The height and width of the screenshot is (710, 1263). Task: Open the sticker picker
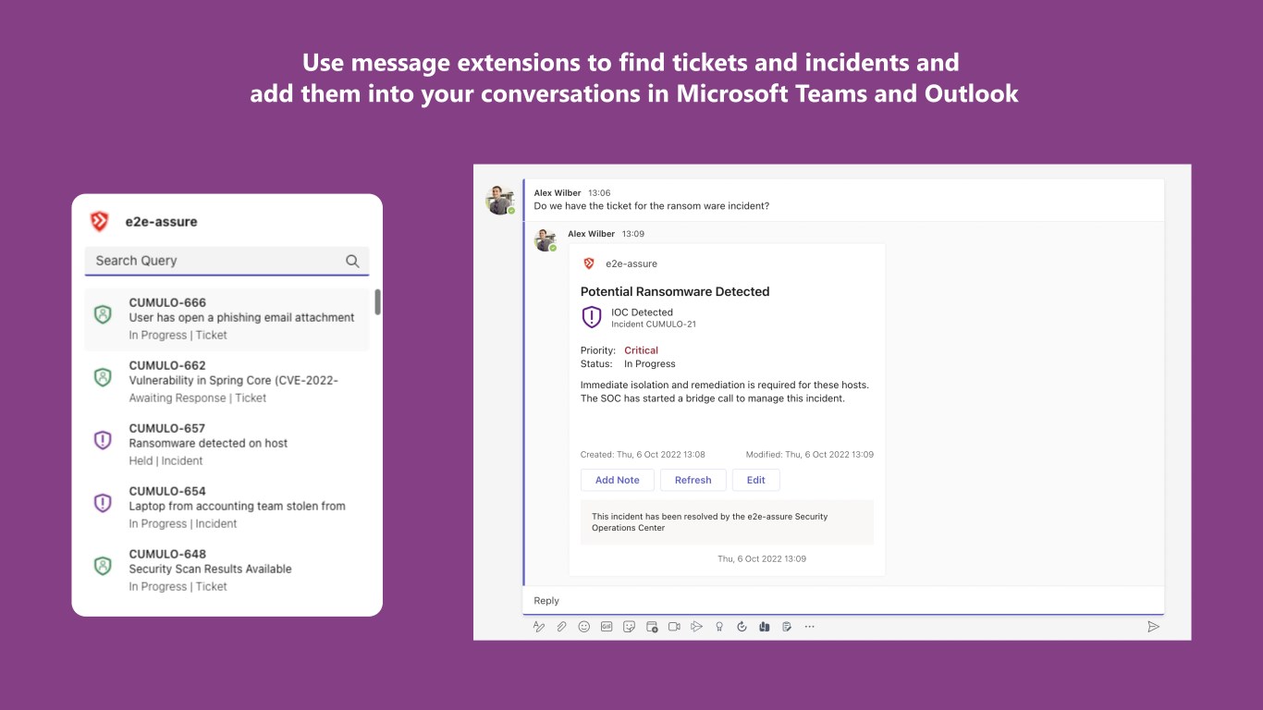630,627
